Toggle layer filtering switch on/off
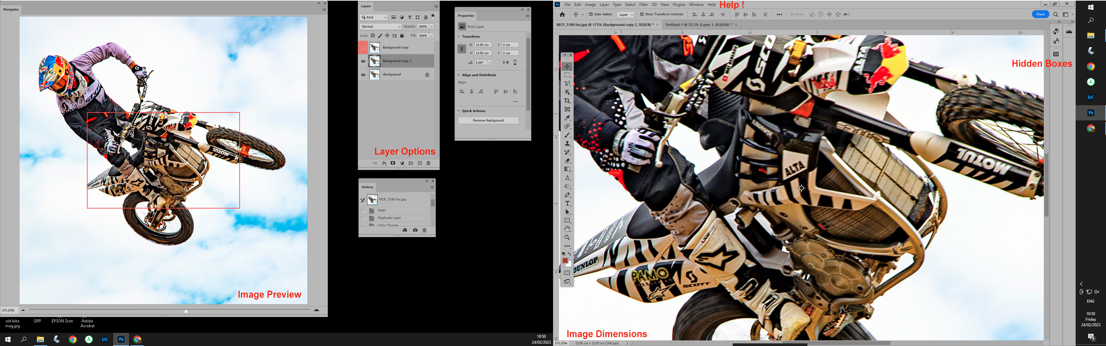 point(433,17)
